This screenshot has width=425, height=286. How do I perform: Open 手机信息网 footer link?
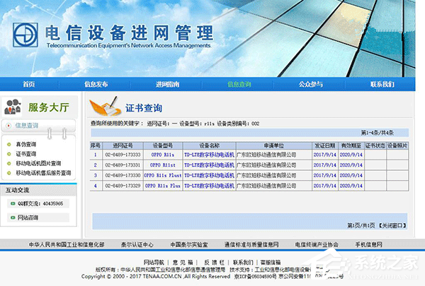[368, 244]
